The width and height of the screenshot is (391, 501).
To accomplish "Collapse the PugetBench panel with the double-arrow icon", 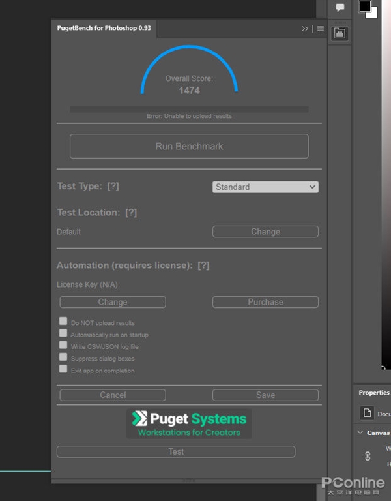I will (305, 29).
